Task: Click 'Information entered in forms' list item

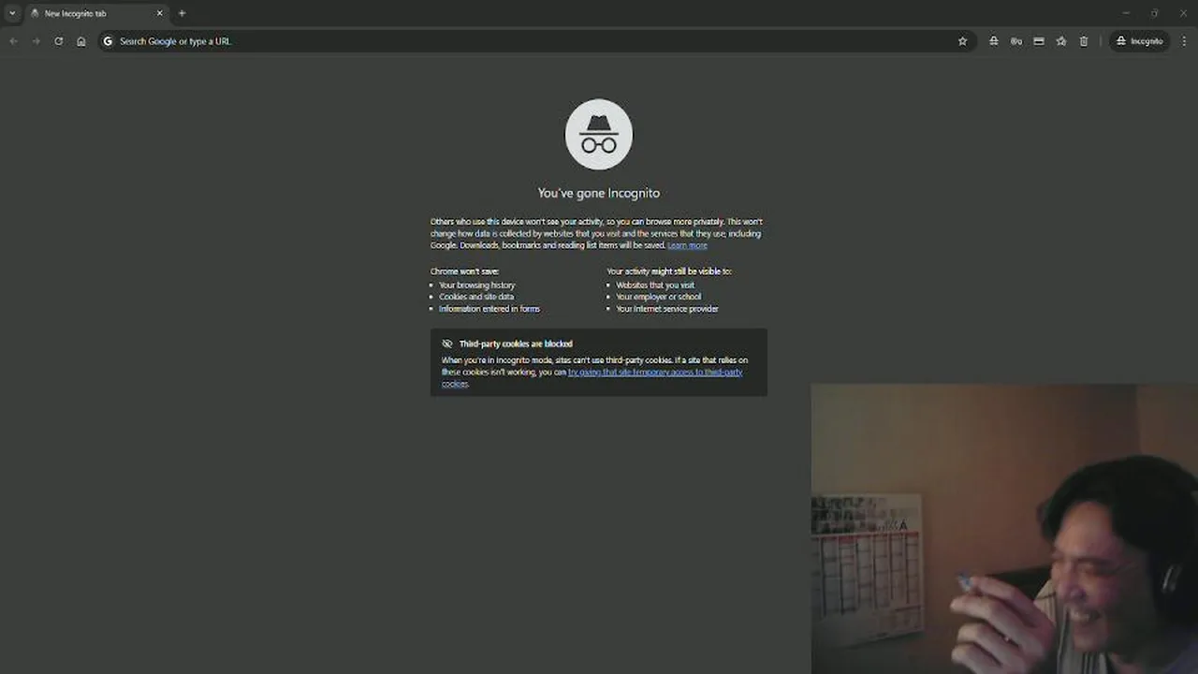Action: pos(489,309)
